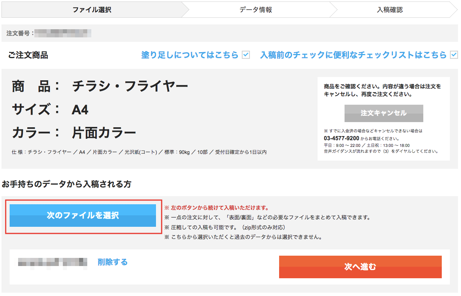Click the blurred uploaded file name
The image size is (461, 296).
click(52, 262)
